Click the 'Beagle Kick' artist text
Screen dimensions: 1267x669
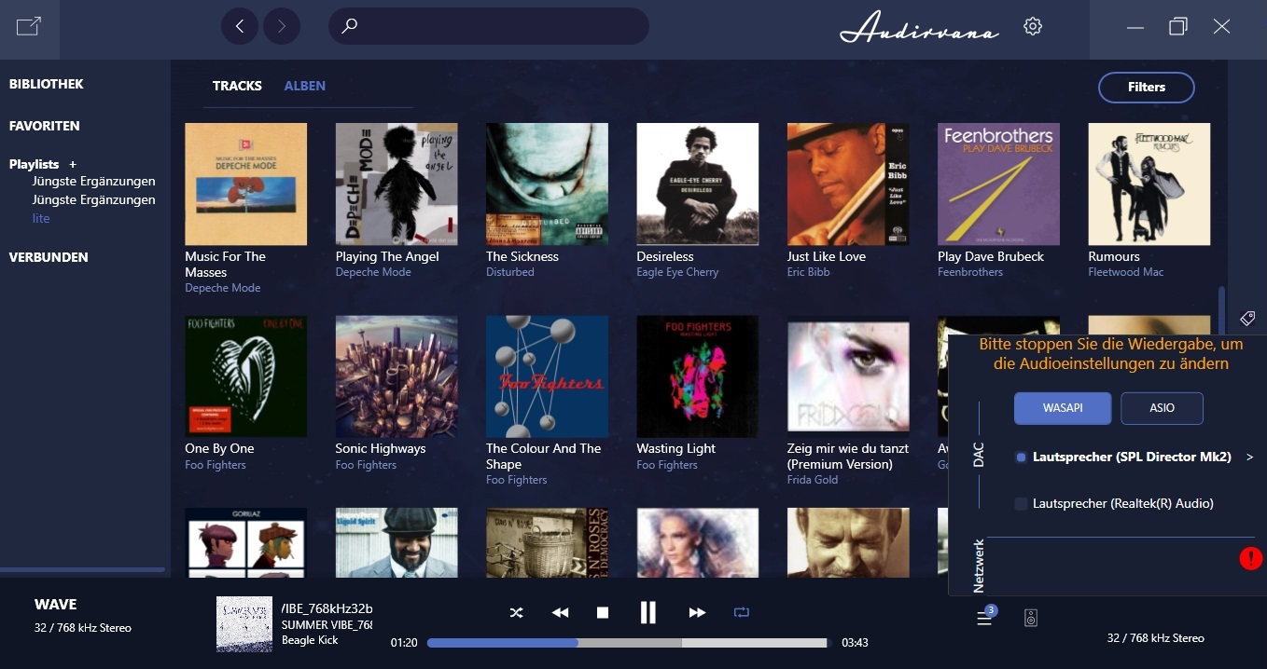310,640
